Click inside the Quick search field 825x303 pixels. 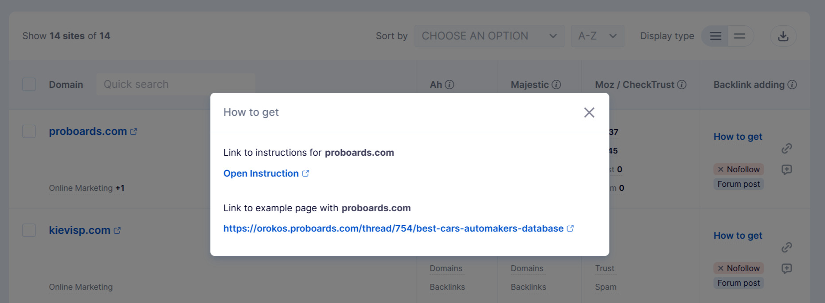point(176,84)
